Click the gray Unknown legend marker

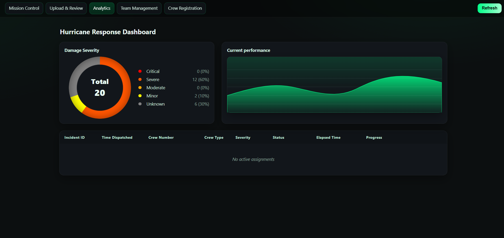[x=140, y=104]
